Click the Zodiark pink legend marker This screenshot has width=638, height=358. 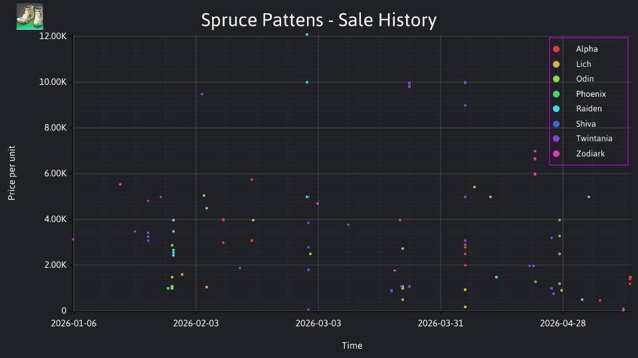click(556, 154)
